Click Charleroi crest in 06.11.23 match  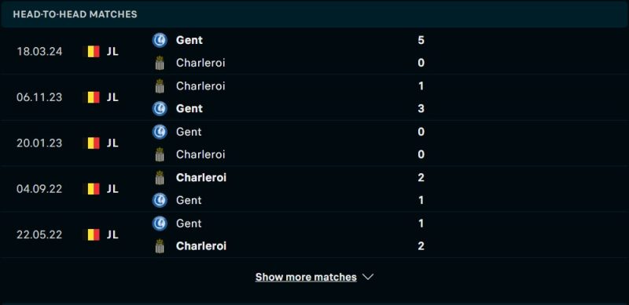(160, 86)
